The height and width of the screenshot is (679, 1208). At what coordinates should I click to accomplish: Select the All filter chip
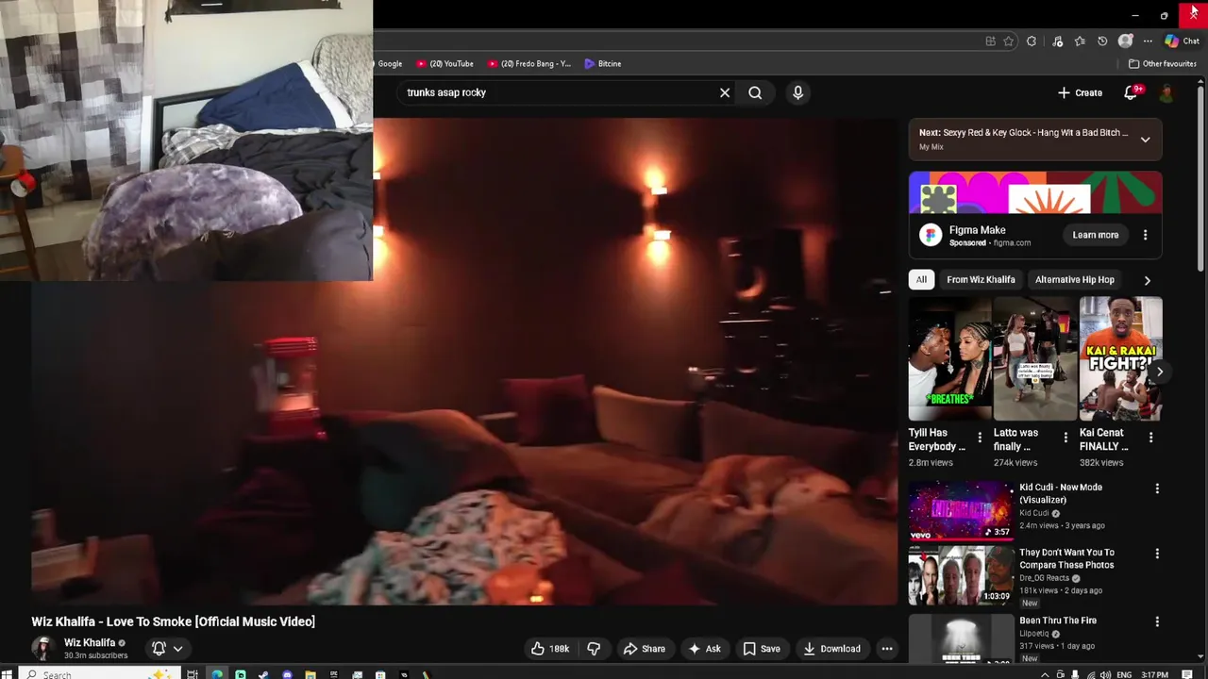(x=921, y=279)
